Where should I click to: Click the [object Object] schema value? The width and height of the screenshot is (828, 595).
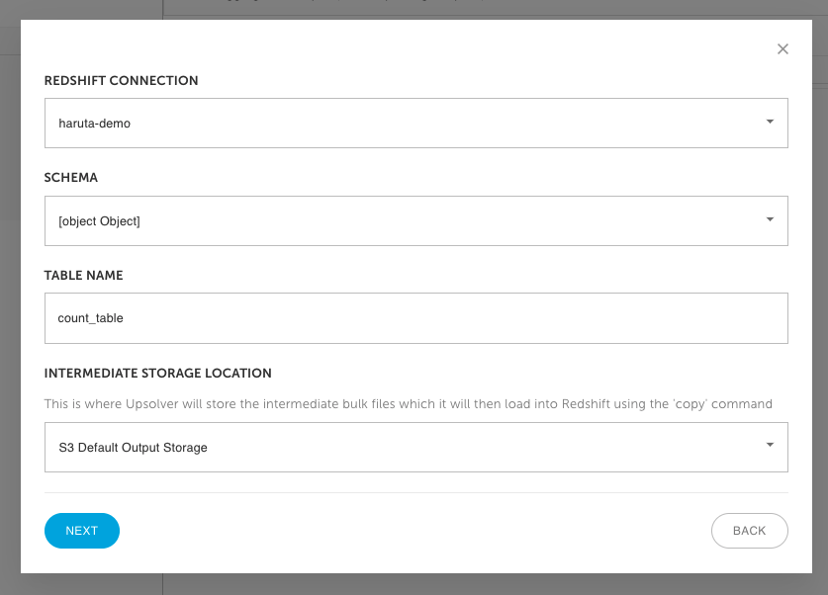point(99,221)
